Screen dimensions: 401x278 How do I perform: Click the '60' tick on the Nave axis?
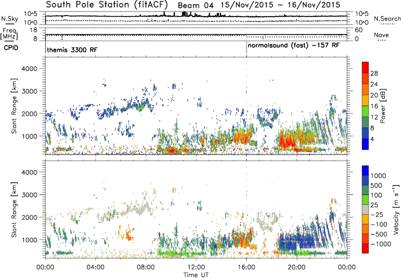[359, 30]
